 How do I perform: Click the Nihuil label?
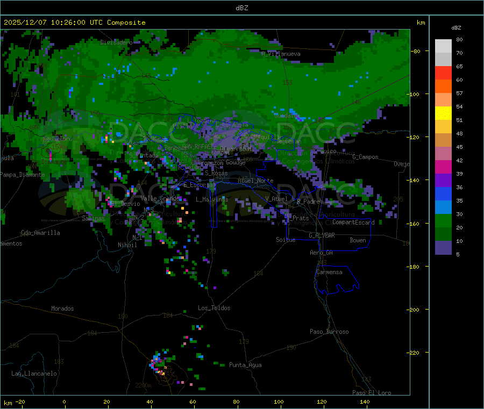127,245
